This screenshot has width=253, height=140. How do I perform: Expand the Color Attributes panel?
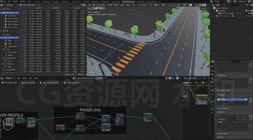[223, 109]
